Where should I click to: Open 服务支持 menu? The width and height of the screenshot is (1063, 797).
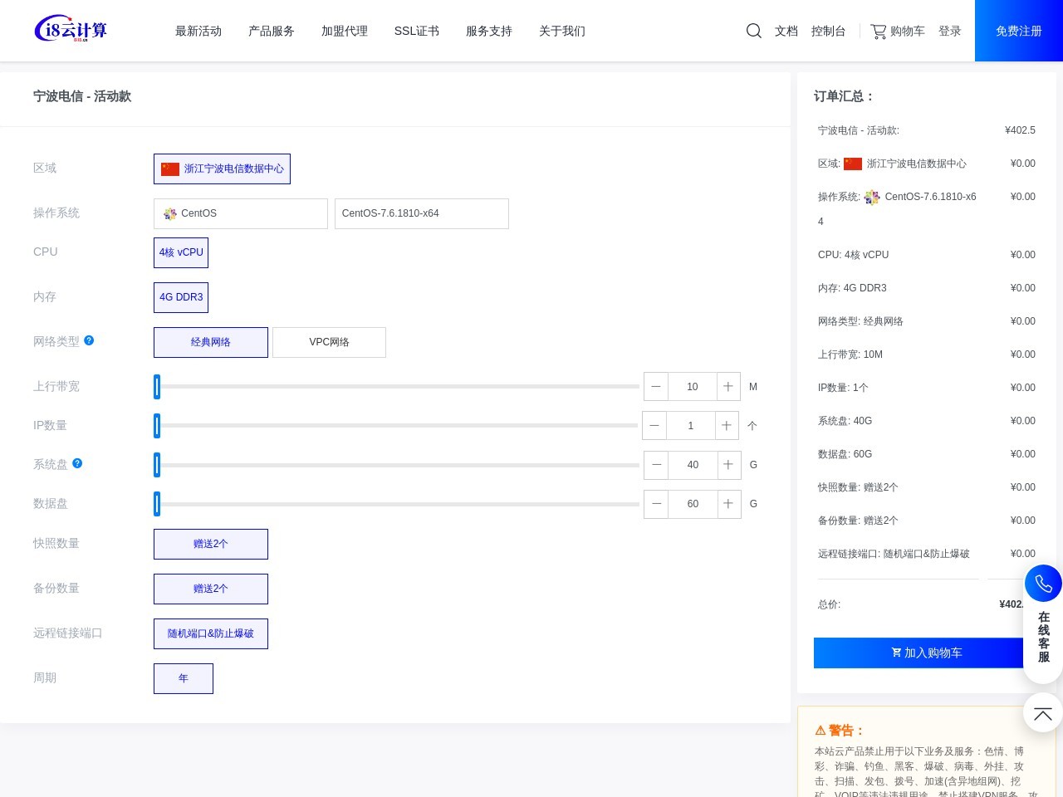click(x=489, y=31)
